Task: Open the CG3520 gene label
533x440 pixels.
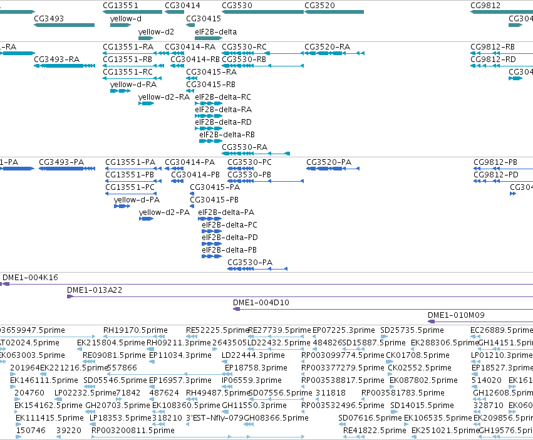Action: coord(319,6)
